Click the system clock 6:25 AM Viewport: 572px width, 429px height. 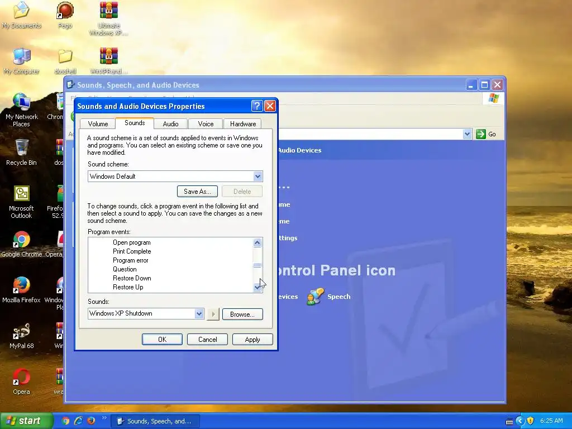(x=551, y=421)
